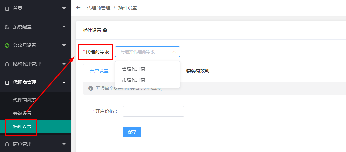Expand the 首页 menu arrow

[x=64, y=8]
